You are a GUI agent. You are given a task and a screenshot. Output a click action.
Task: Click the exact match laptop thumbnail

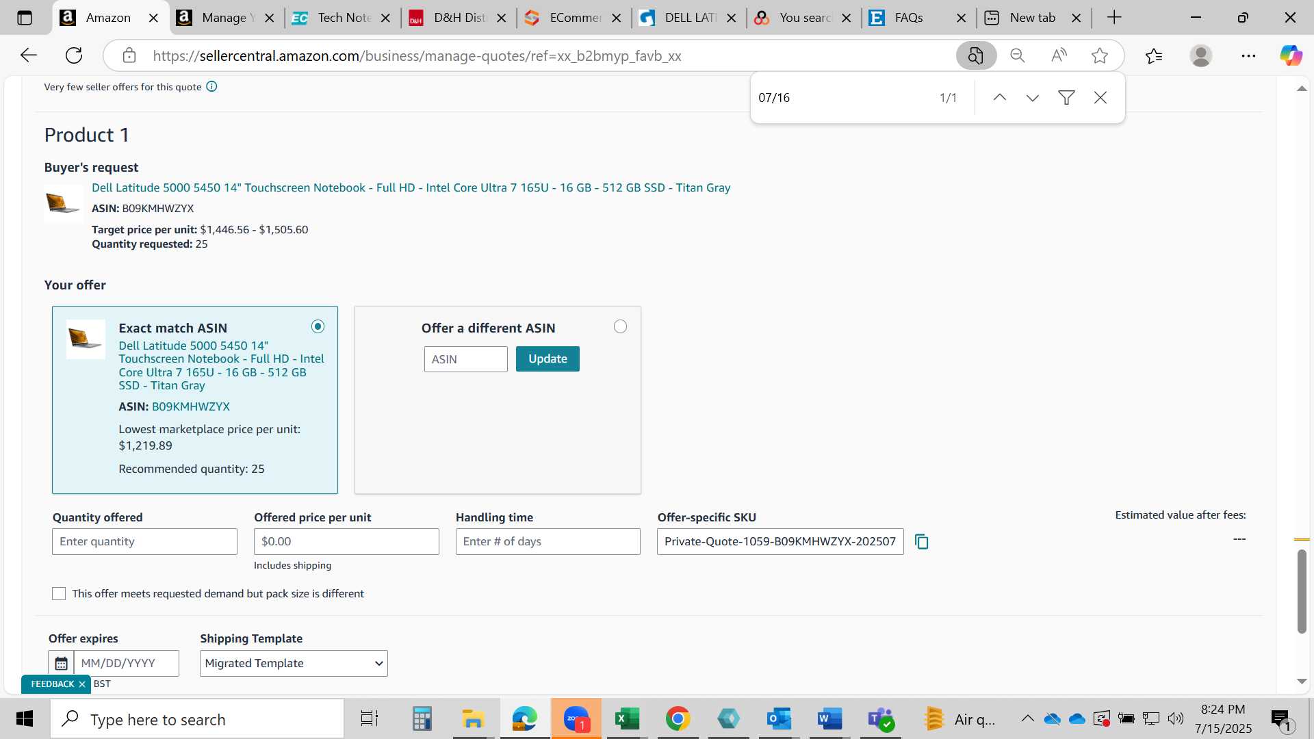(x=86, y=339)
